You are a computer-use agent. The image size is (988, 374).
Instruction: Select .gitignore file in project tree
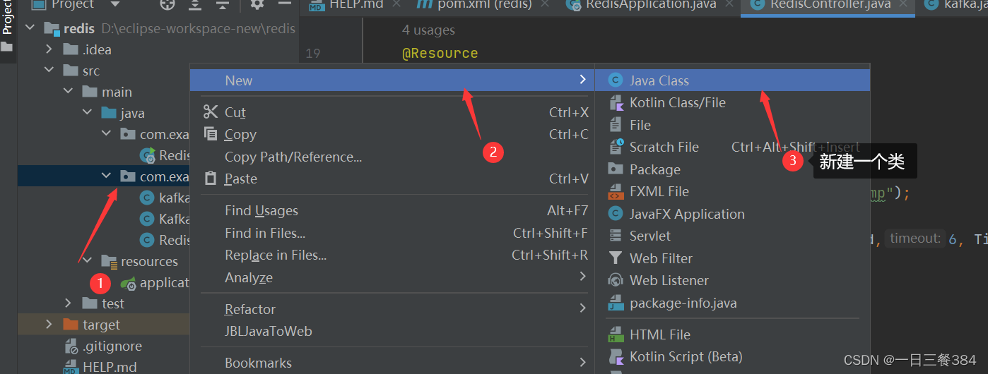tap(112, 346)
